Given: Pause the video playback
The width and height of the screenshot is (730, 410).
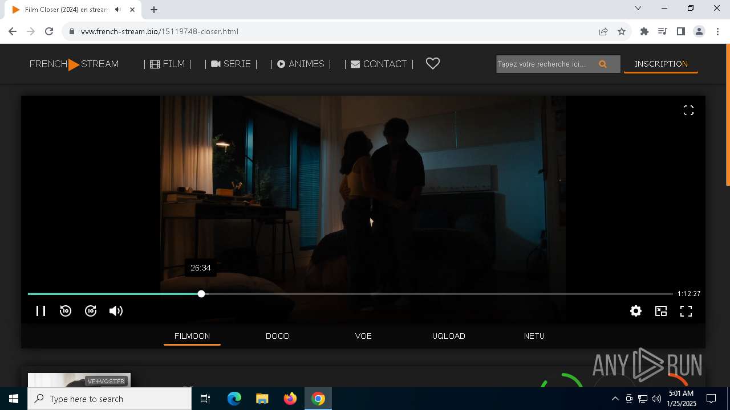Looking at the screenshot, I should point(40,311).
